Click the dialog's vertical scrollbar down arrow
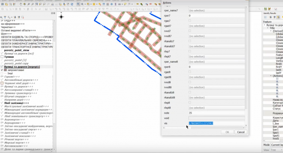283x153 pixels. 246,125
